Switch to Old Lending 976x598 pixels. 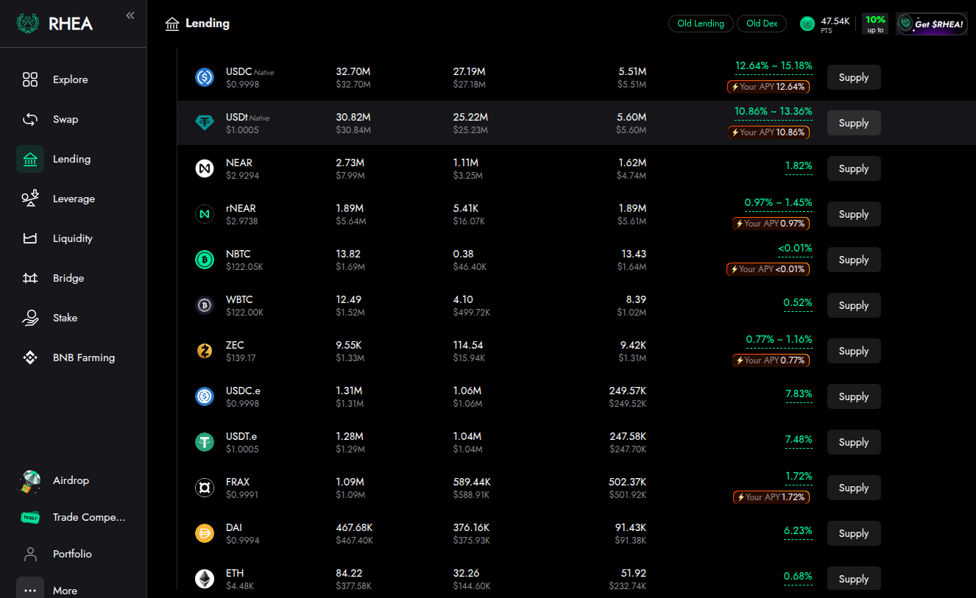pos(701,24)
